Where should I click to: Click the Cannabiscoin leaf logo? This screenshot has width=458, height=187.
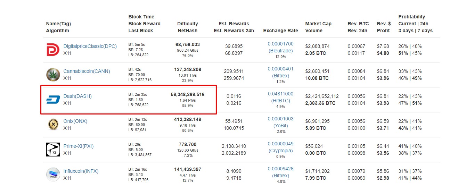tap(53, 75)
